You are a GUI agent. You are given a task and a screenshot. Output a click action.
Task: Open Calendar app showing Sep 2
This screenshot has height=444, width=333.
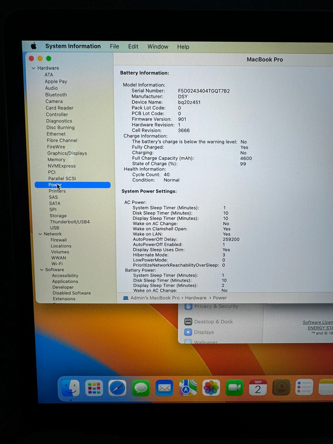click(258, 388)
